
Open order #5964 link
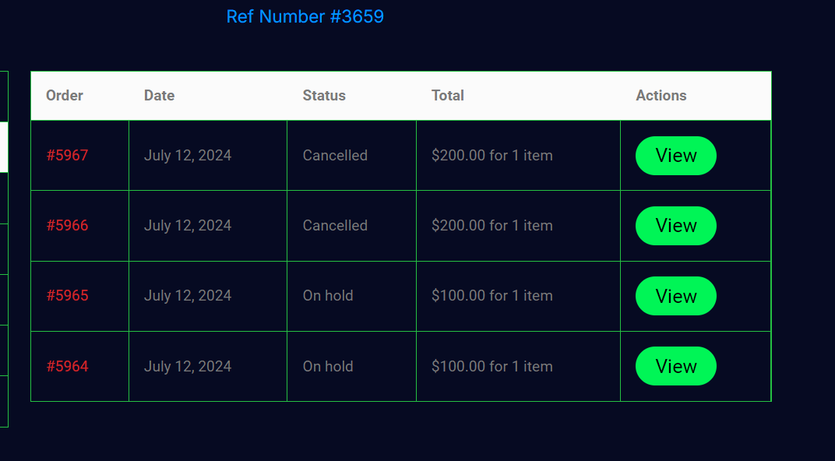click(67, 366)
